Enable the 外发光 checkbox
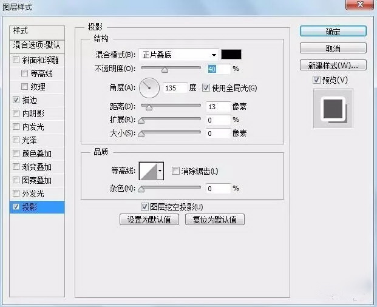Screen dimensions: 377x307 [16, 193]
